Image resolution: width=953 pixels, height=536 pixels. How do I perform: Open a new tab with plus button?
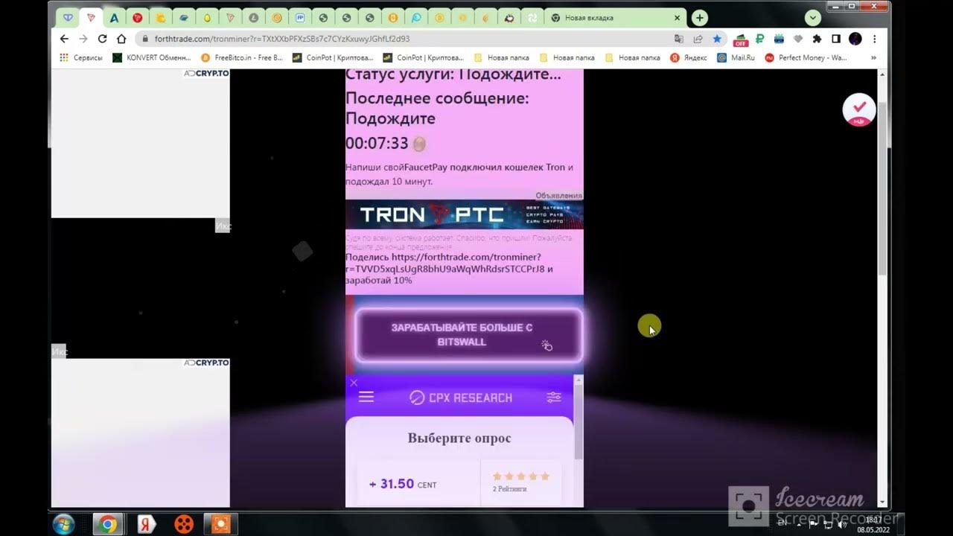click(x=699, y=18)
